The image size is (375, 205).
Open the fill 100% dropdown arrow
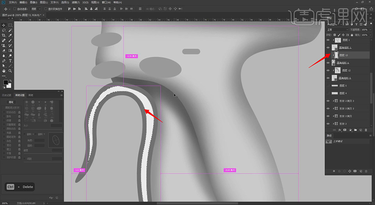click(370, 35)
